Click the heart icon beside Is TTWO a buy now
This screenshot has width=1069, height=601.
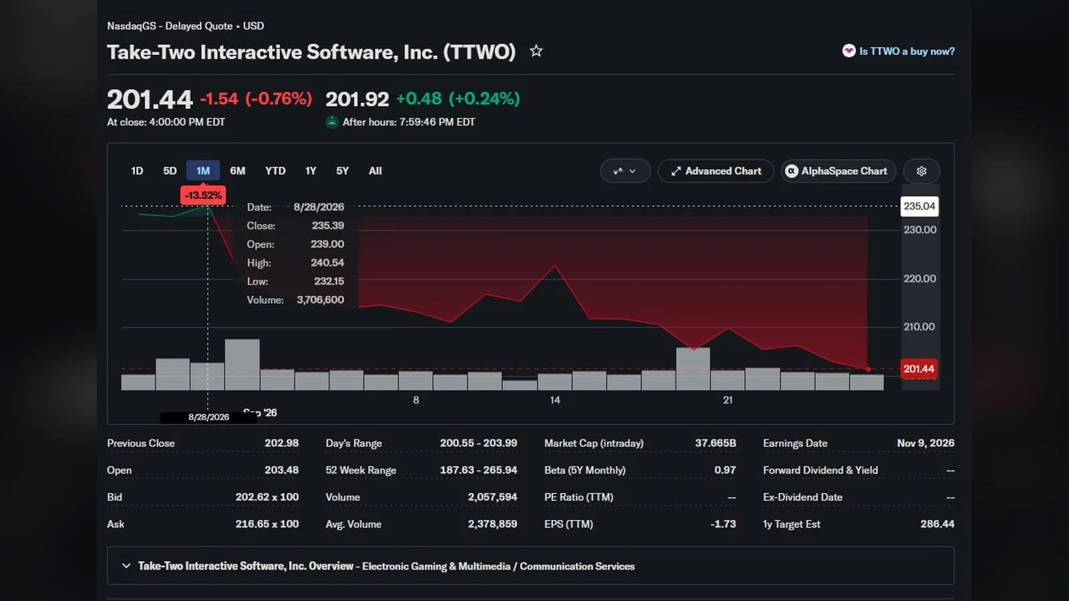tap(849, 51)
